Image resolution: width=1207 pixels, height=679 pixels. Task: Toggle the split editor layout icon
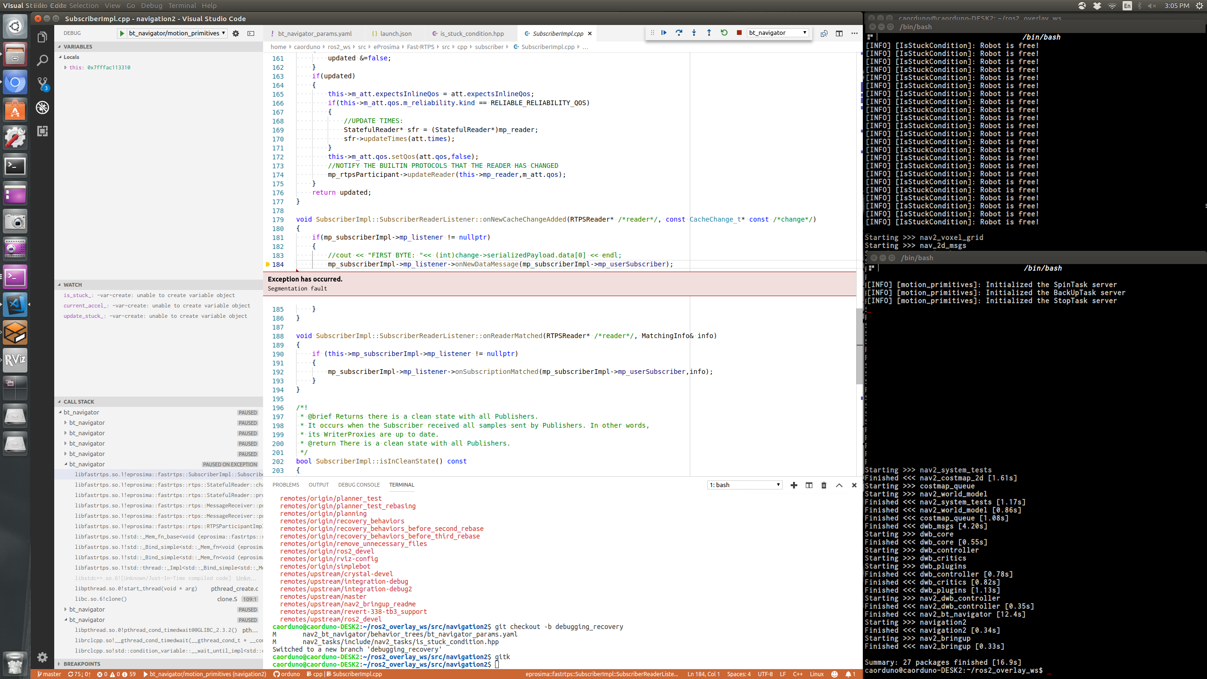tap(839, 33)
